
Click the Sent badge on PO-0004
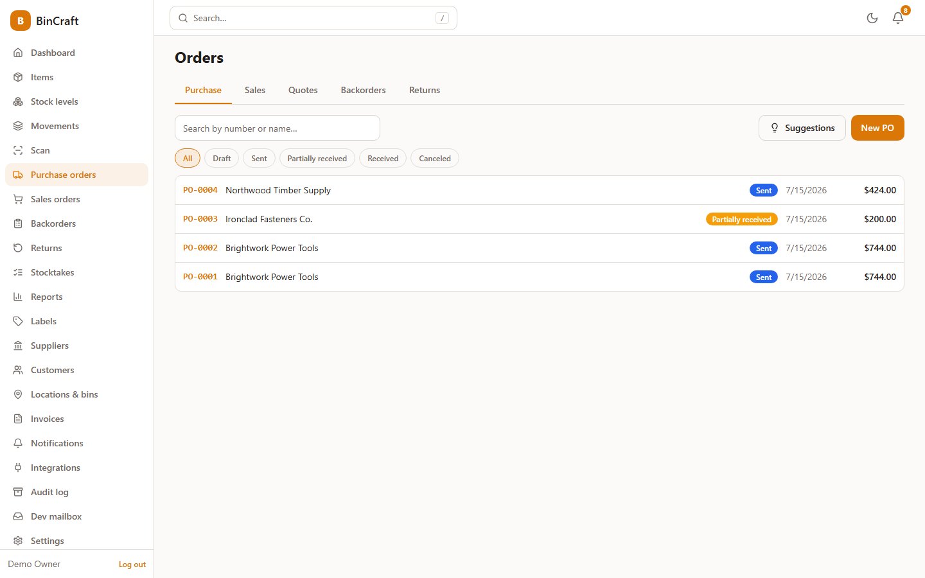[764, 190]
